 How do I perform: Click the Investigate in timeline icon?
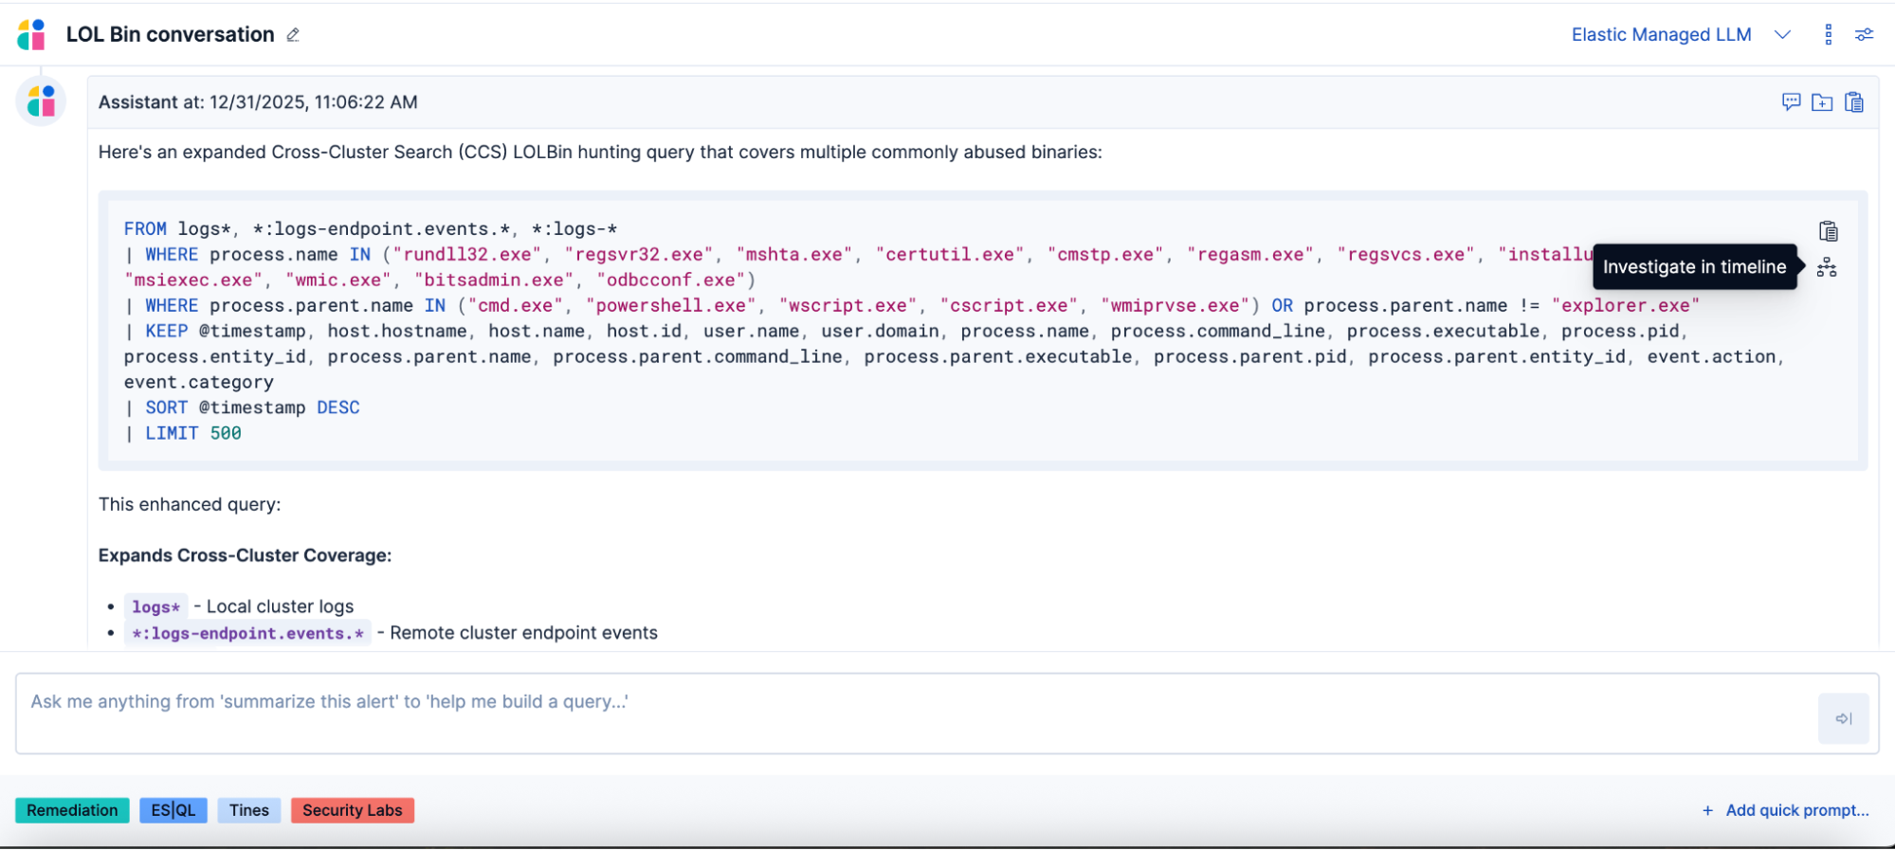click(1827, 267)
